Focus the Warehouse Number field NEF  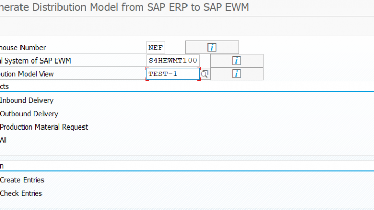point(156,47)
